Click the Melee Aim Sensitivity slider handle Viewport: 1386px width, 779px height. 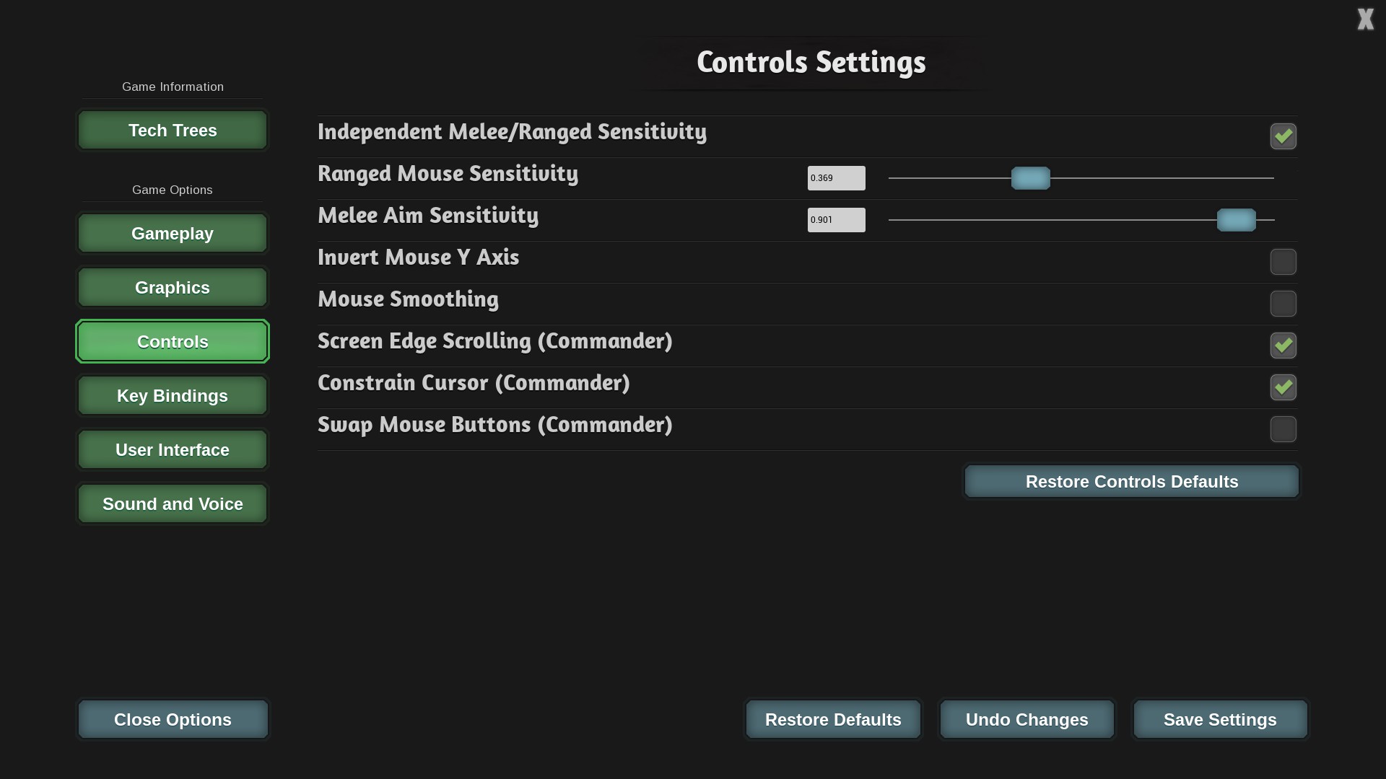pyautogui.click(x=1236, y=220)
